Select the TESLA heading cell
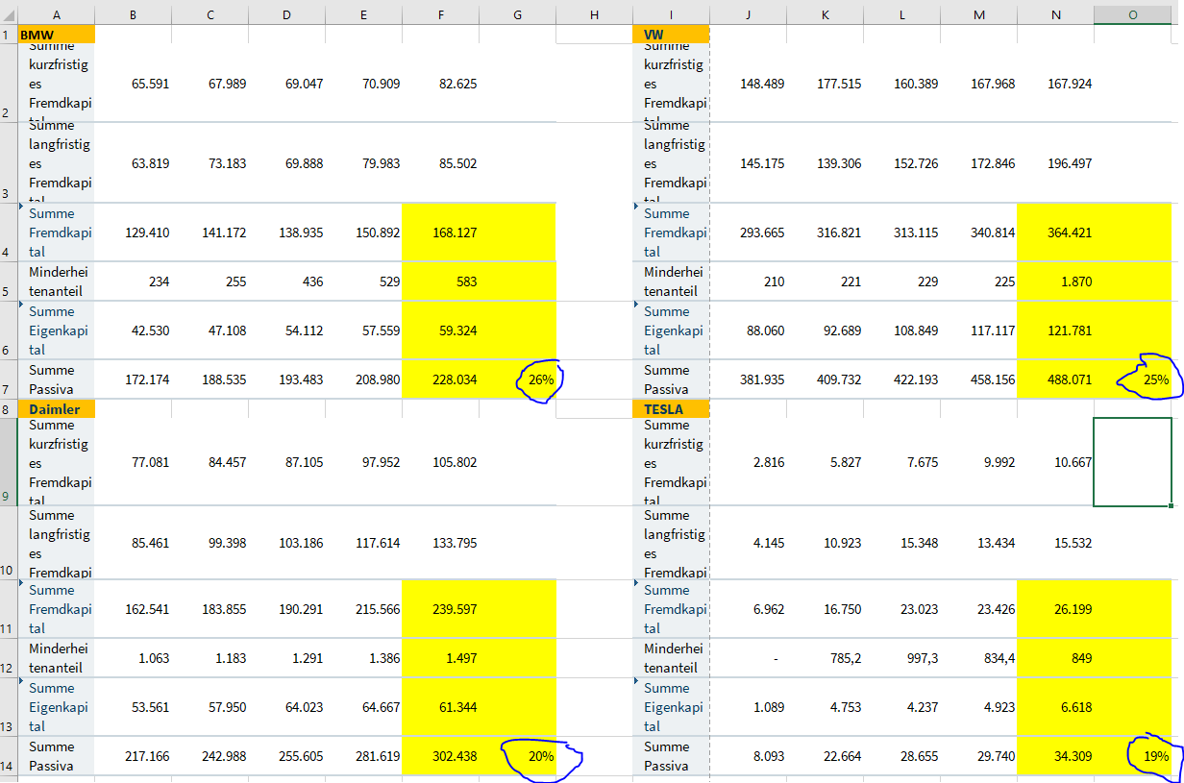 coord(671,408)
